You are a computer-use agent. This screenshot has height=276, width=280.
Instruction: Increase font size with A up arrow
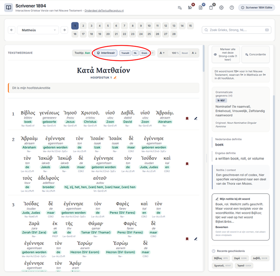(x=162, y=53)
